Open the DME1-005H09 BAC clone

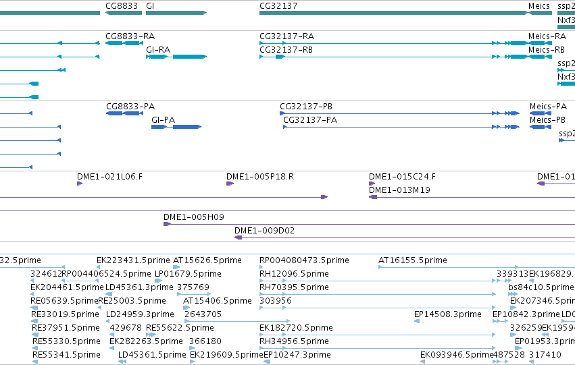pos(193,217)
